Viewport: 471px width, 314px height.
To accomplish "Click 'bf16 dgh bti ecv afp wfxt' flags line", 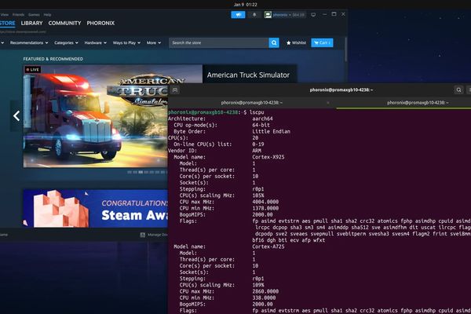I will 289,240.
